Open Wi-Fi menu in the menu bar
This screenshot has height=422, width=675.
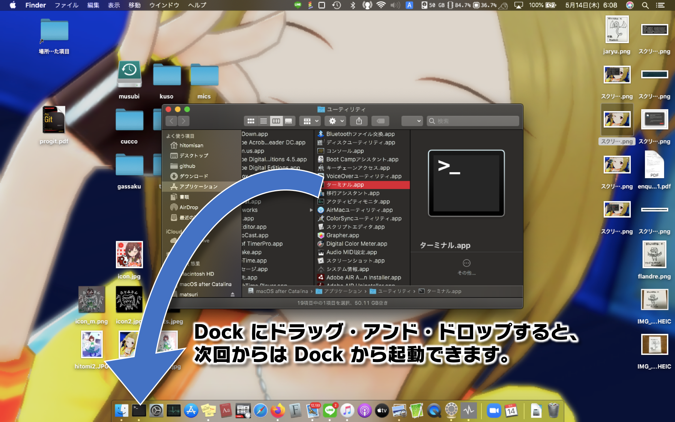pos(381,5)
